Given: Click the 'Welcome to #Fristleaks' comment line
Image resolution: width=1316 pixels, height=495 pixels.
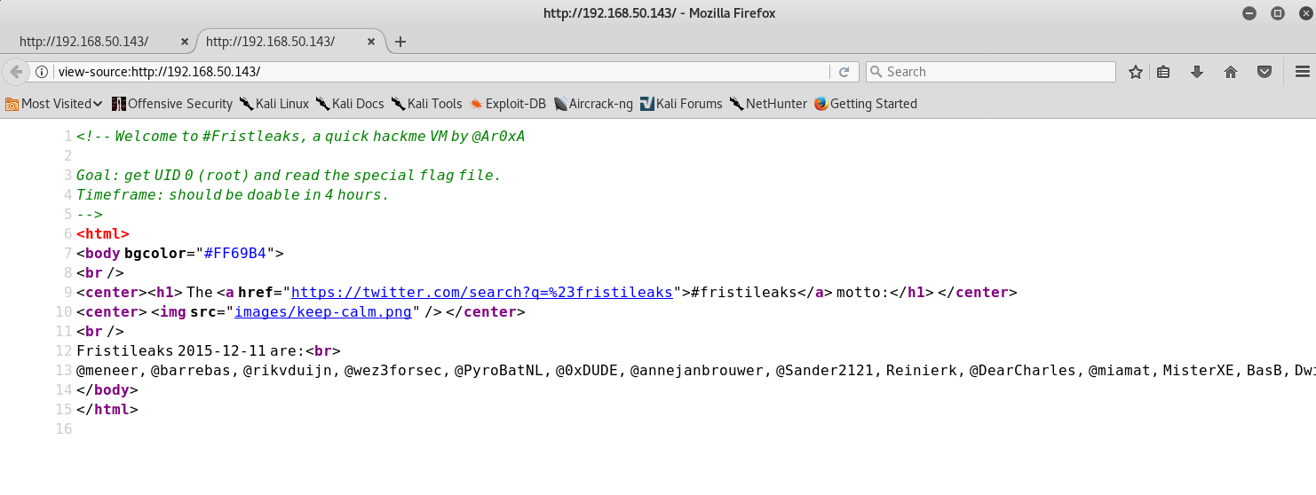Looking at the screenshot, I should (x=301, y=137).
